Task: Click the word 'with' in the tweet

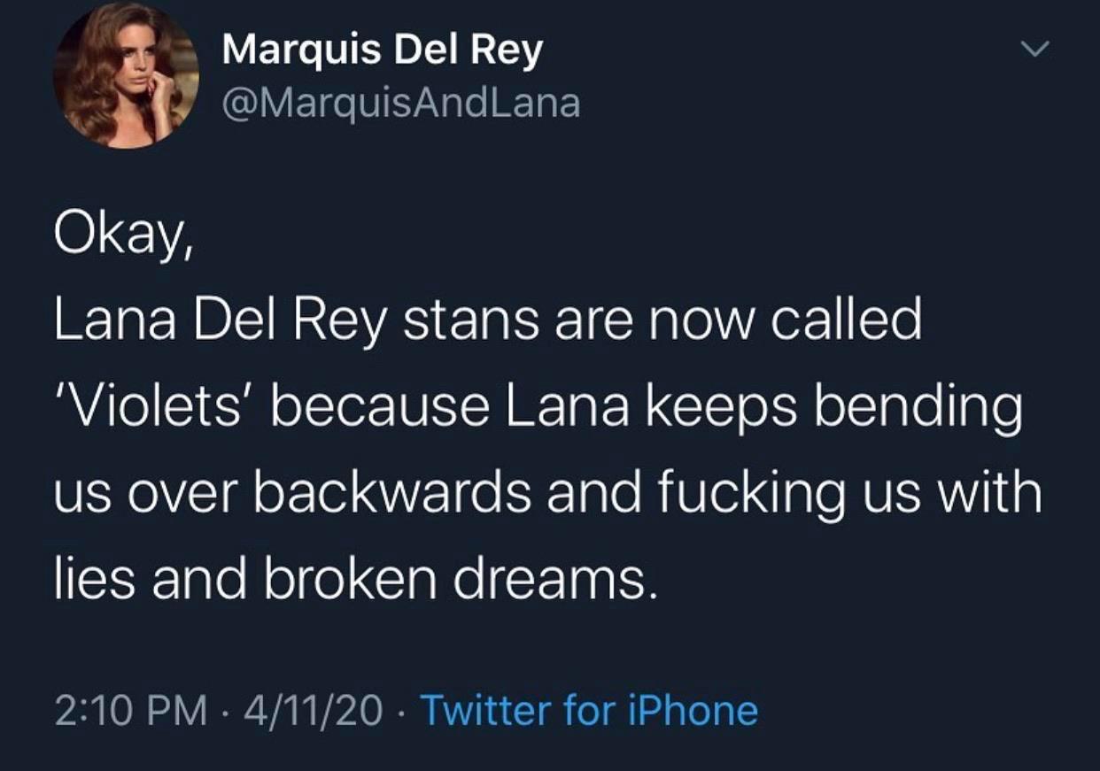Action: [x=990, y=494]
